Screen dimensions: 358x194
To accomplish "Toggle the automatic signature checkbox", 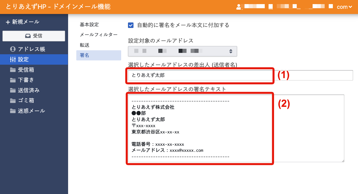I will coord(131,25).
